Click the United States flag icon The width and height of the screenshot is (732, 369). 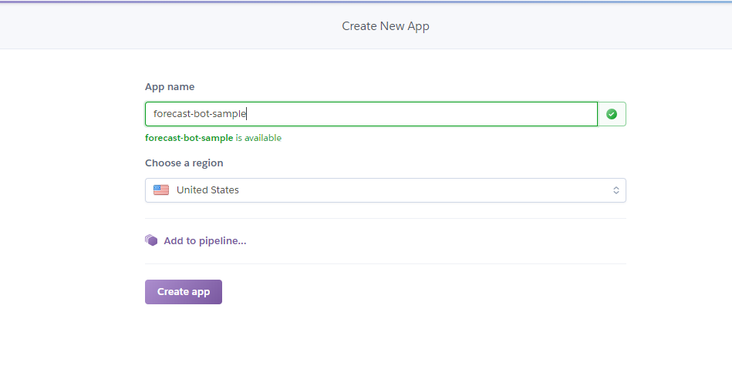pyautogui.click(x=161, y=190)
